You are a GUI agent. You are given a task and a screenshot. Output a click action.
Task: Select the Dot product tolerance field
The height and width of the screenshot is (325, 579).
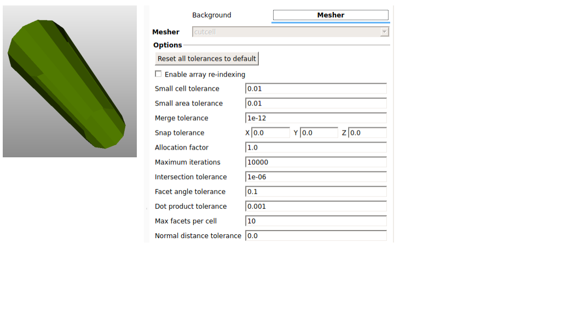pyautogui.click(x=316, y=206)
